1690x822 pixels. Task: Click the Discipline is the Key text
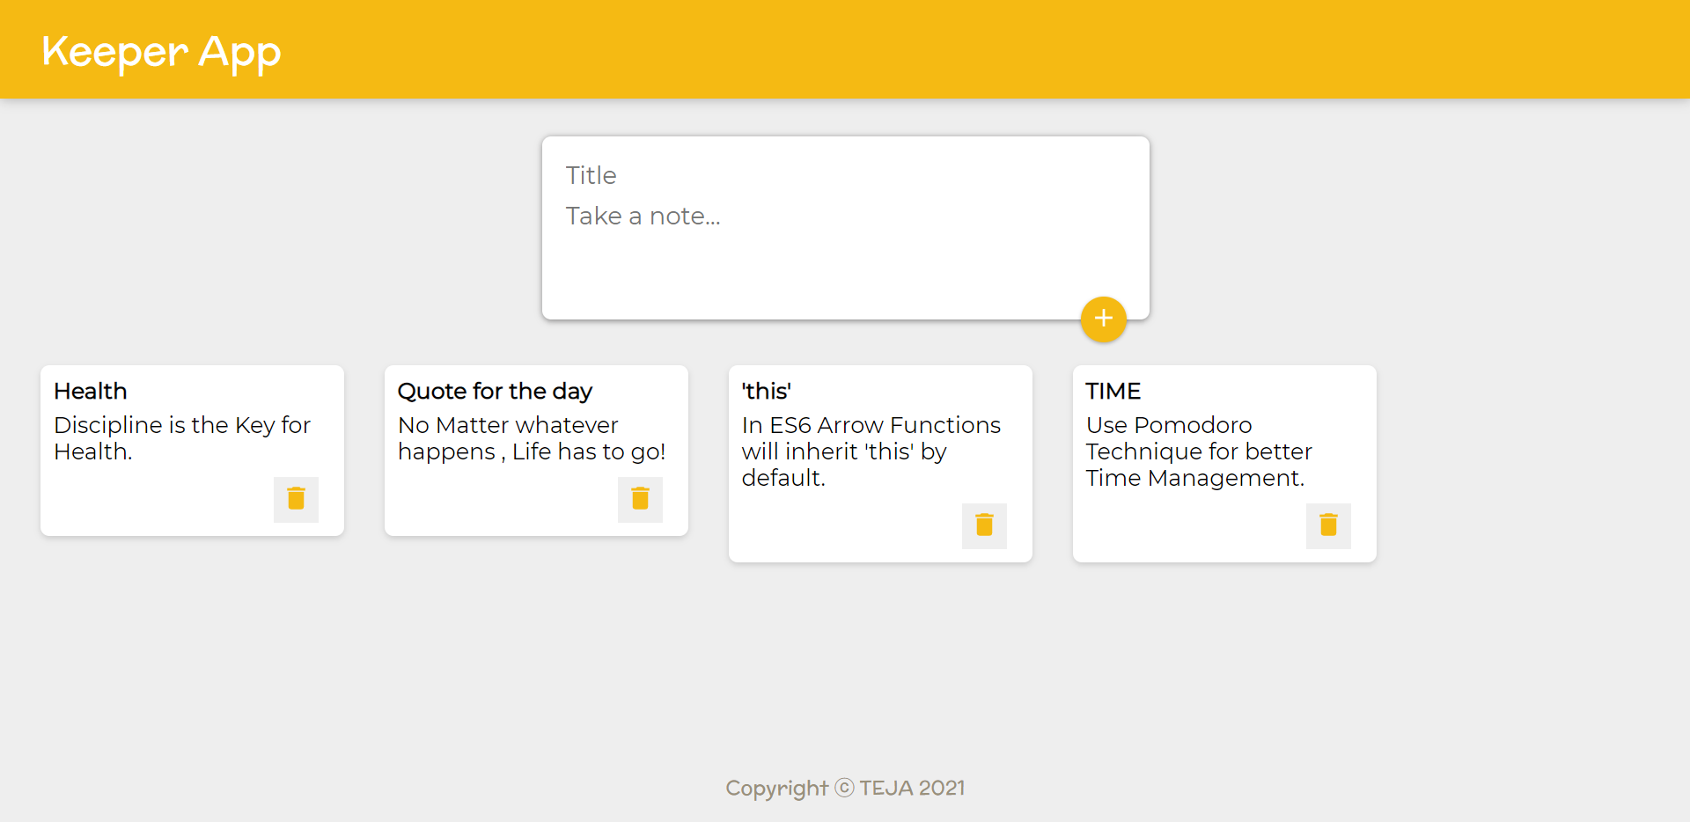[x=182, y=438]
